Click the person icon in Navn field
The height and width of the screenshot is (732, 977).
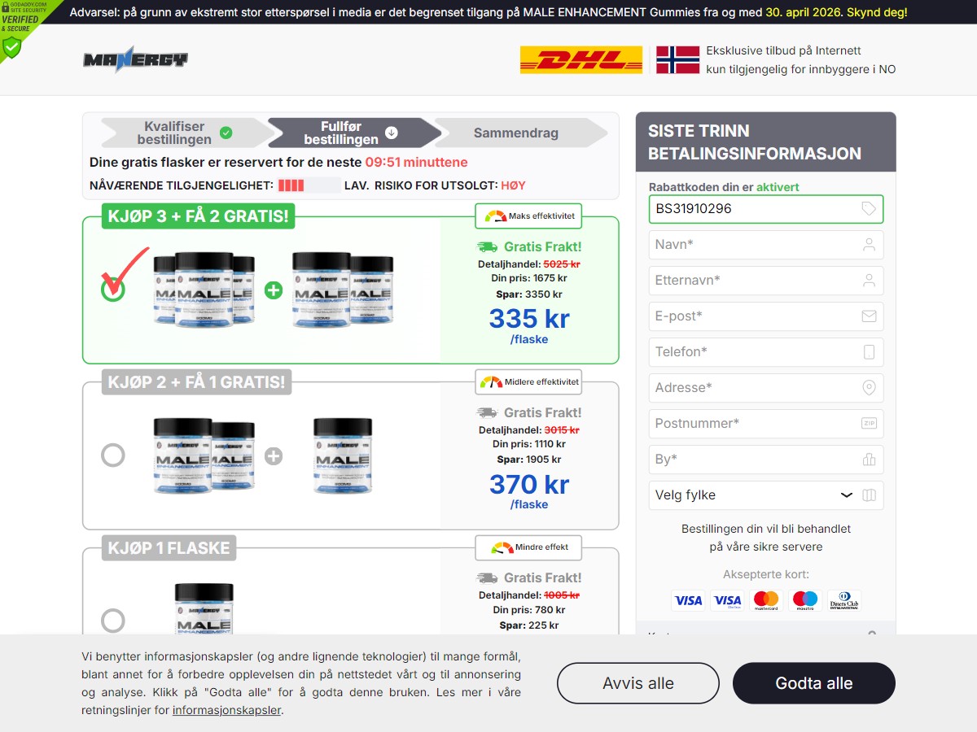(x=869, y=245)
